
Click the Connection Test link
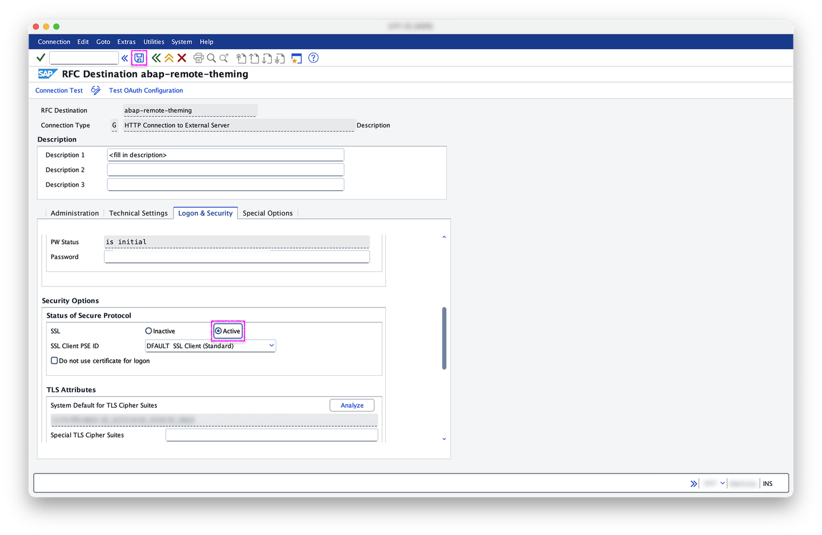(x=59, y=90)
